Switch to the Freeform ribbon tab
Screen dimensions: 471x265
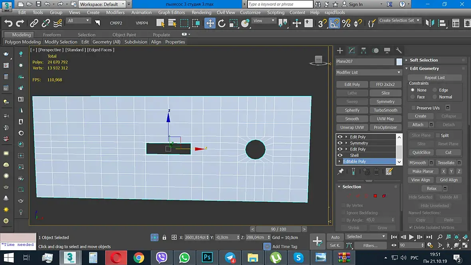(x=52, y=35)
